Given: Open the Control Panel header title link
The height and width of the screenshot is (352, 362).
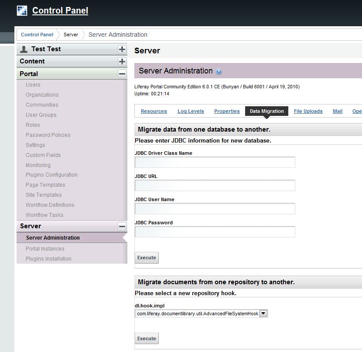Looking at the screenshot, I should (x=60, y=10).
